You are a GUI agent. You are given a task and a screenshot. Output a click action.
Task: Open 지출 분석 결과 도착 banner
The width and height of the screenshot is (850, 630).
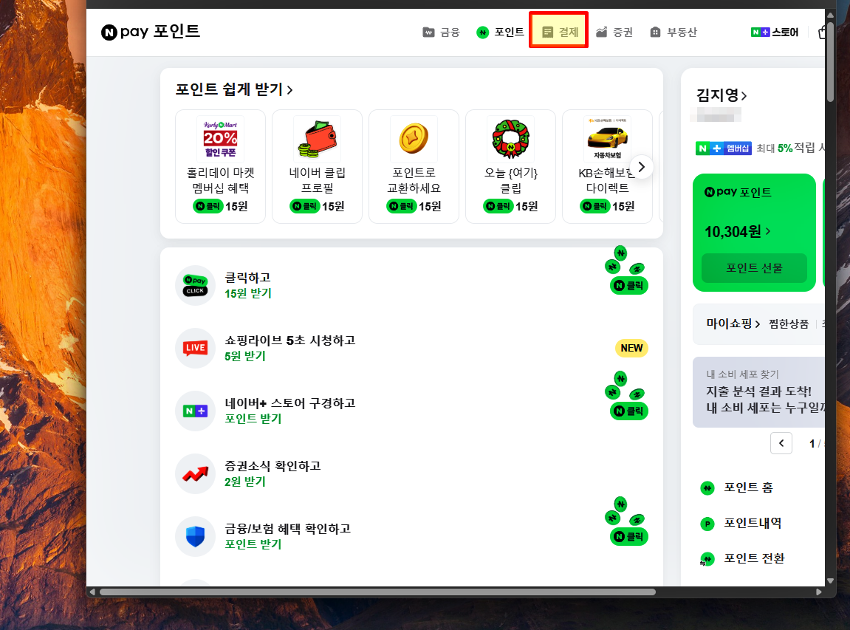pyautogui.click(x=759, y=392)
